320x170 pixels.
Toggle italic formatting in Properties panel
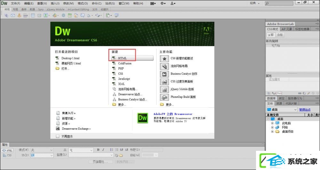point(103,150)
